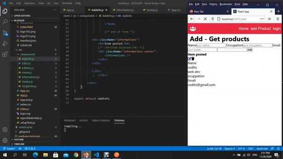Open the History menu in Firefox

(x=213, y=4)
